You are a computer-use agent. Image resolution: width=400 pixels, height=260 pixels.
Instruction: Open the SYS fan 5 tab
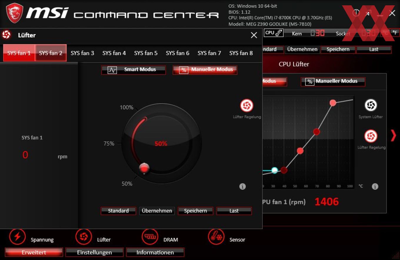click(x=146, y=53)
